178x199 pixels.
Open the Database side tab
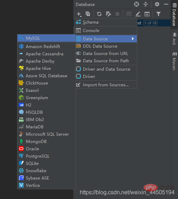click(x=174, y=15)
